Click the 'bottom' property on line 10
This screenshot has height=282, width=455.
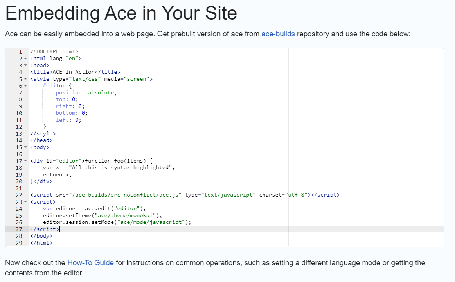[x=66, y=113]
